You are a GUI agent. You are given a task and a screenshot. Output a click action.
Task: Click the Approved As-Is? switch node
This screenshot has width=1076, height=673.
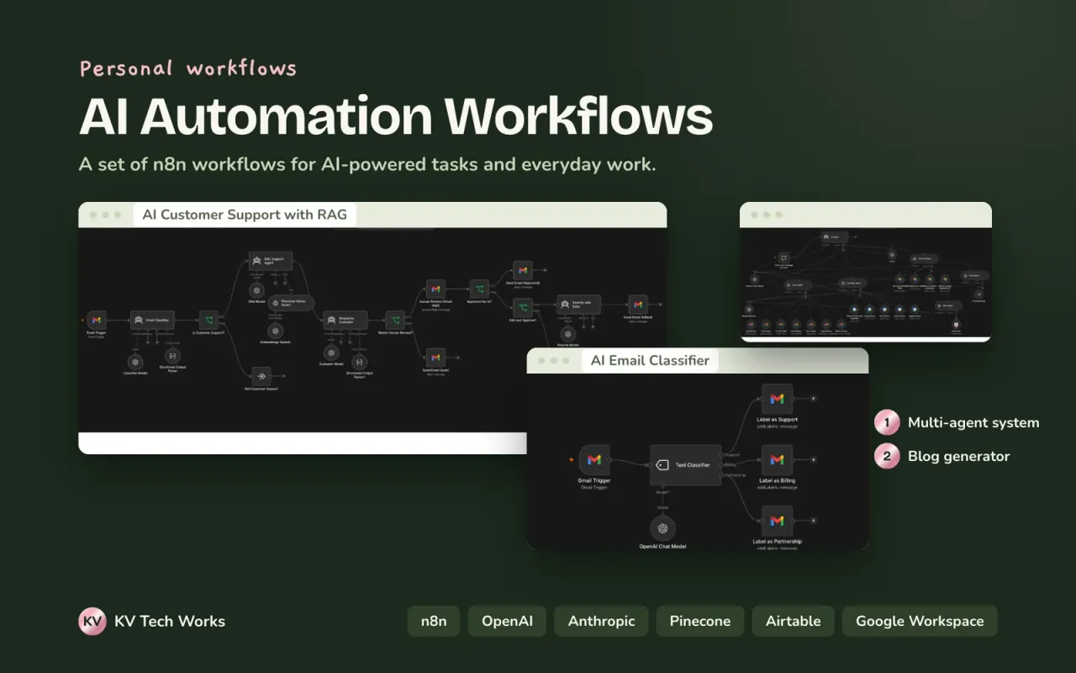[479, 289]
